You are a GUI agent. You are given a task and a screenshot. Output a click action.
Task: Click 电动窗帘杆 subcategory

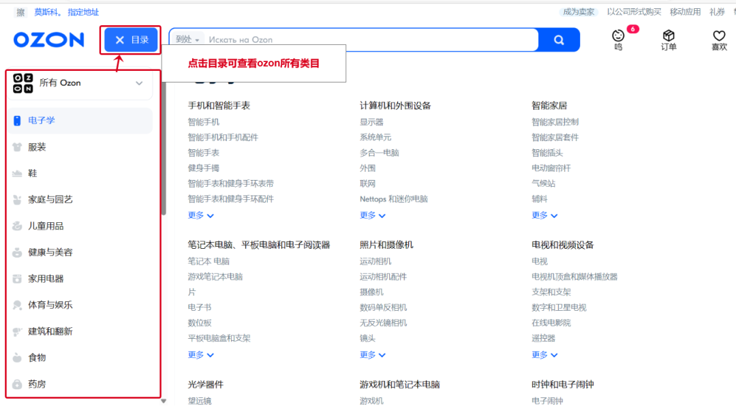pyautogui.click(x=551, y=168)
